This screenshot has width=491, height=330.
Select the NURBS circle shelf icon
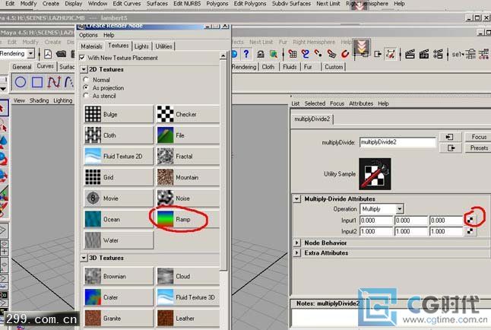(21, 82)
